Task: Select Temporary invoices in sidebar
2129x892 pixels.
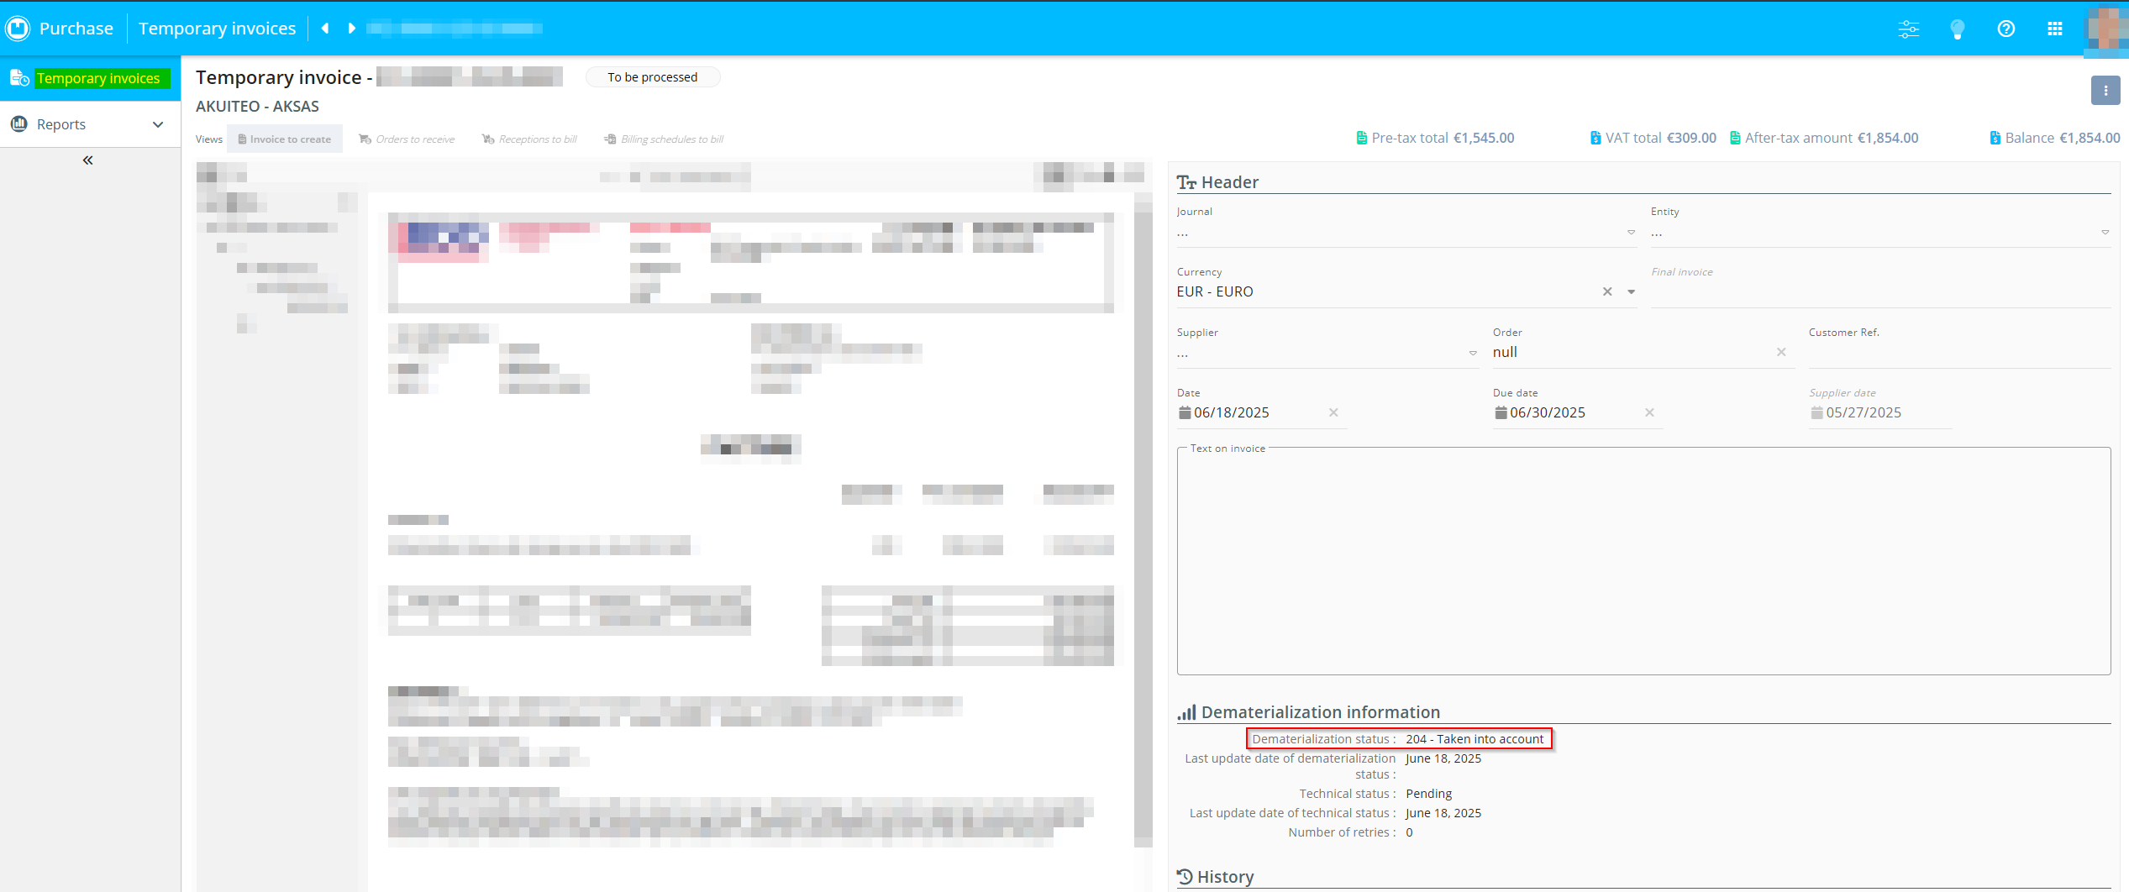Action: pos(98,78)
